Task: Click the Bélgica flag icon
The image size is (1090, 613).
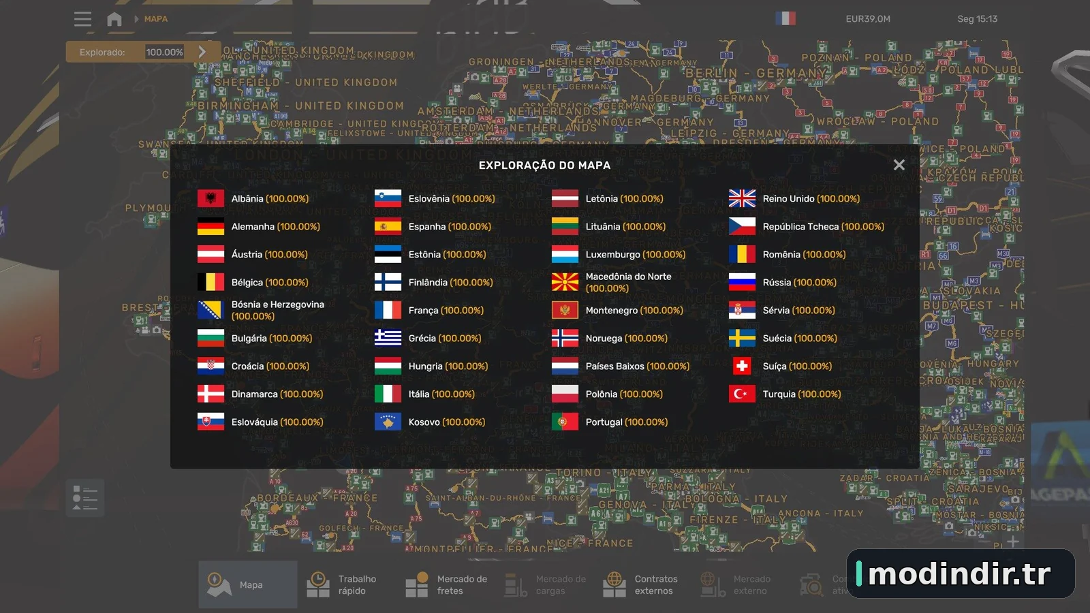Action: [211, 282]
